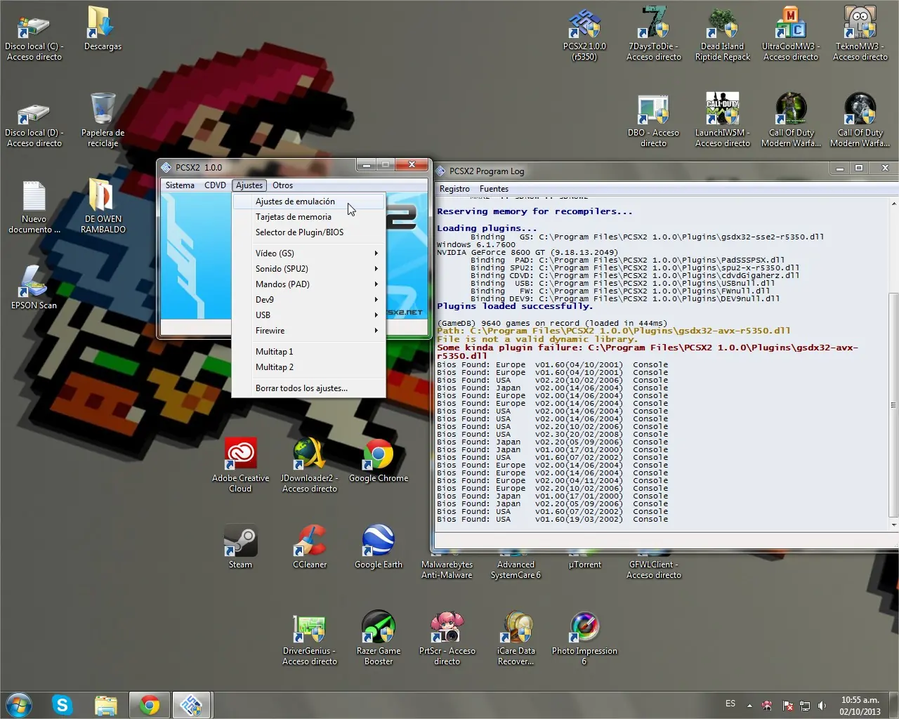Select Papelera de reciclaje icon

point(103,120)
